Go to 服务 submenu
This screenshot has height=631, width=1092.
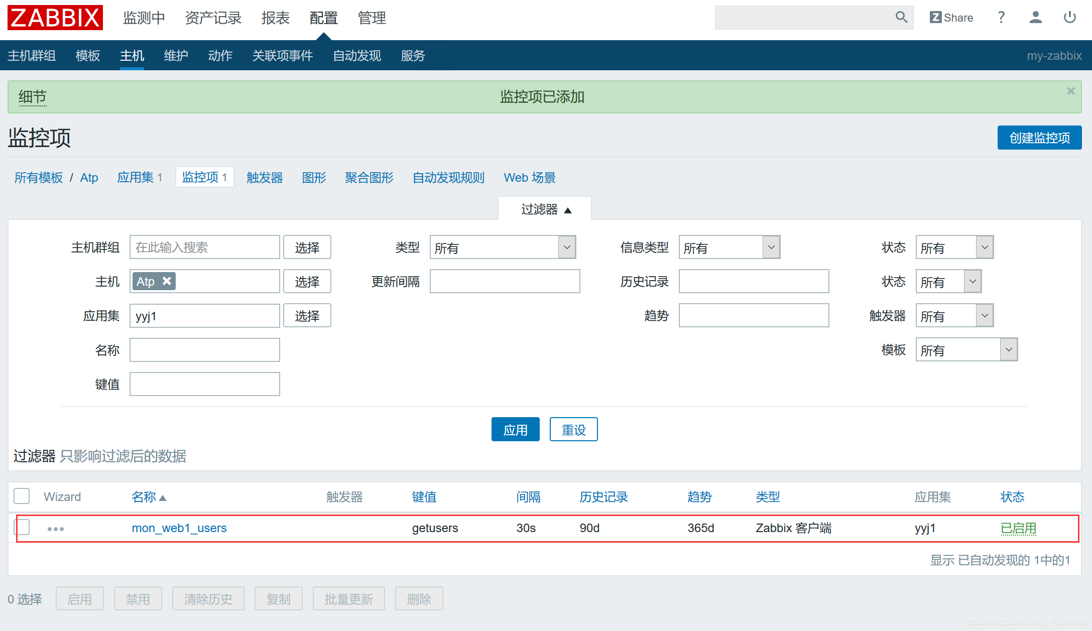coord(413,56)
